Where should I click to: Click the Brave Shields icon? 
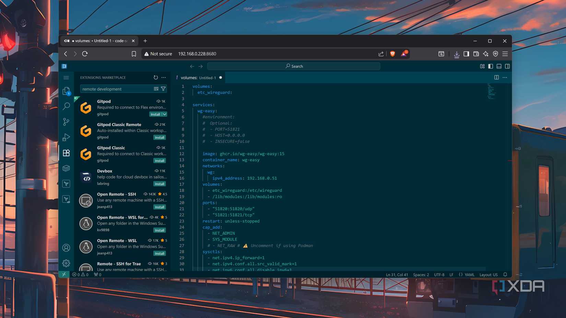tap(393, 54)
